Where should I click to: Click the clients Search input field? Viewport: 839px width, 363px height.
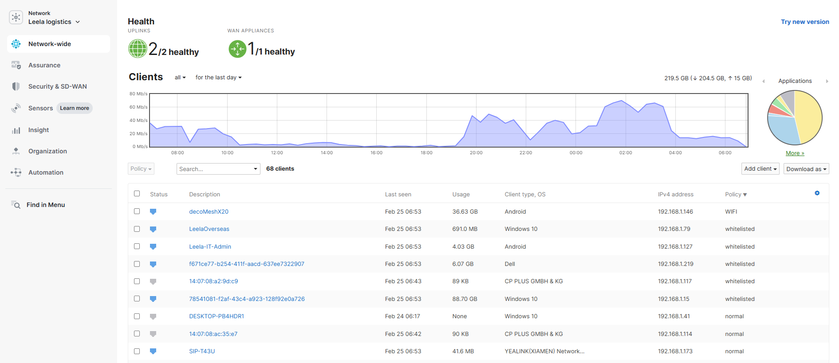pos(214,169)
